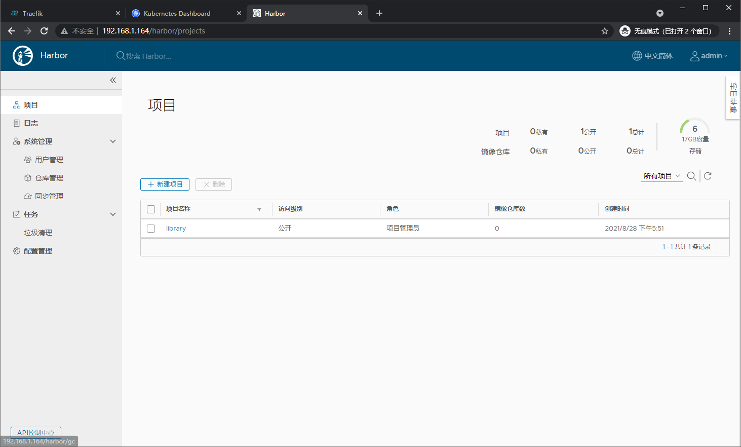Image resolution: width=741 pixels, height=447 pixels.
Task: Open the library project link
Action: (176, 229)
